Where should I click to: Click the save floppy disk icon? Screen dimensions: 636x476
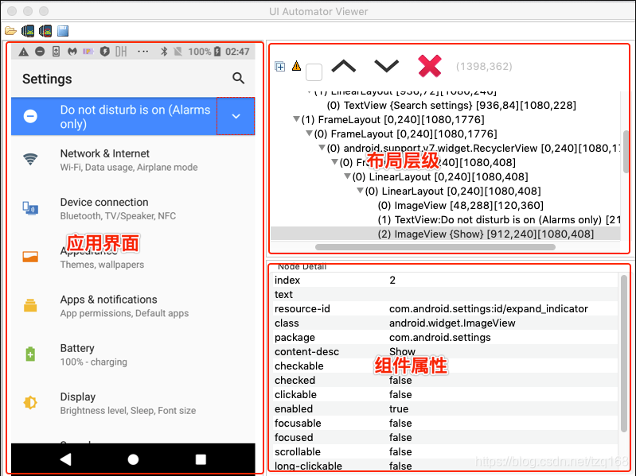click(63, 31)
